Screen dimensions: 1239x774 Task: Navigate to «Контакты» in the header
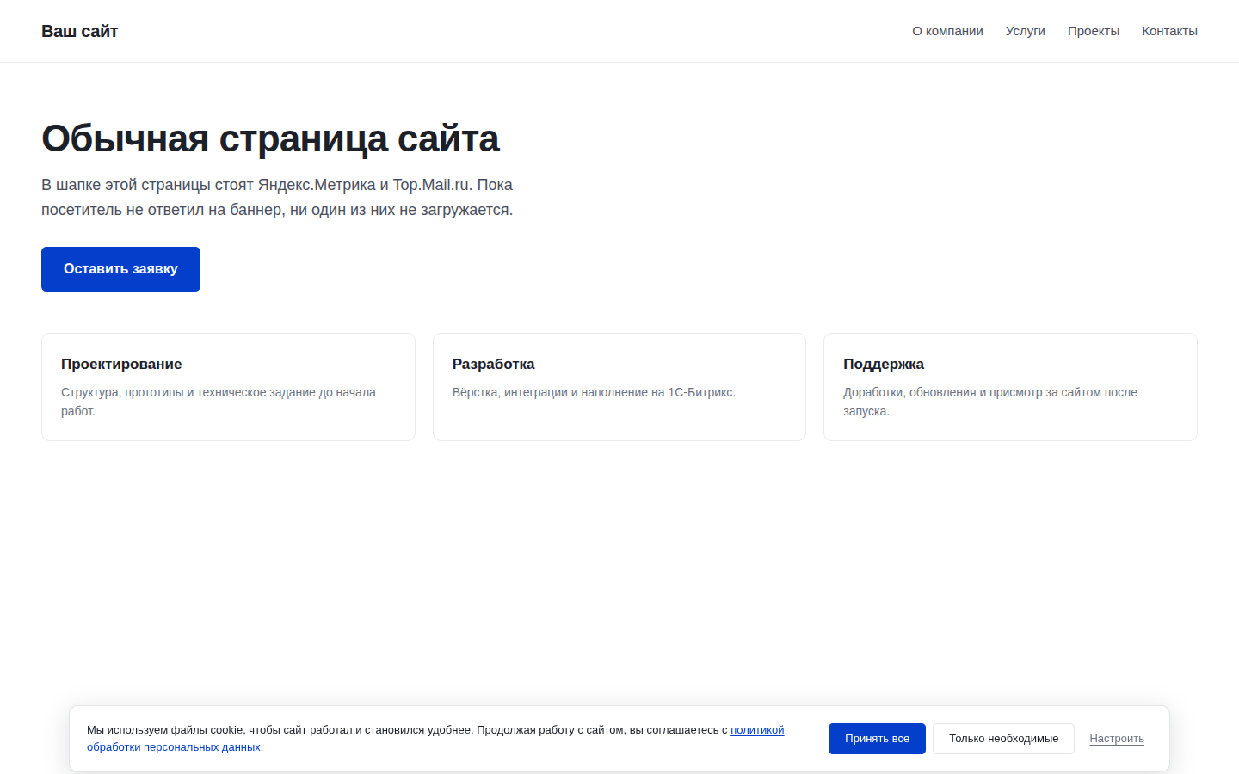coord(1169,31)
